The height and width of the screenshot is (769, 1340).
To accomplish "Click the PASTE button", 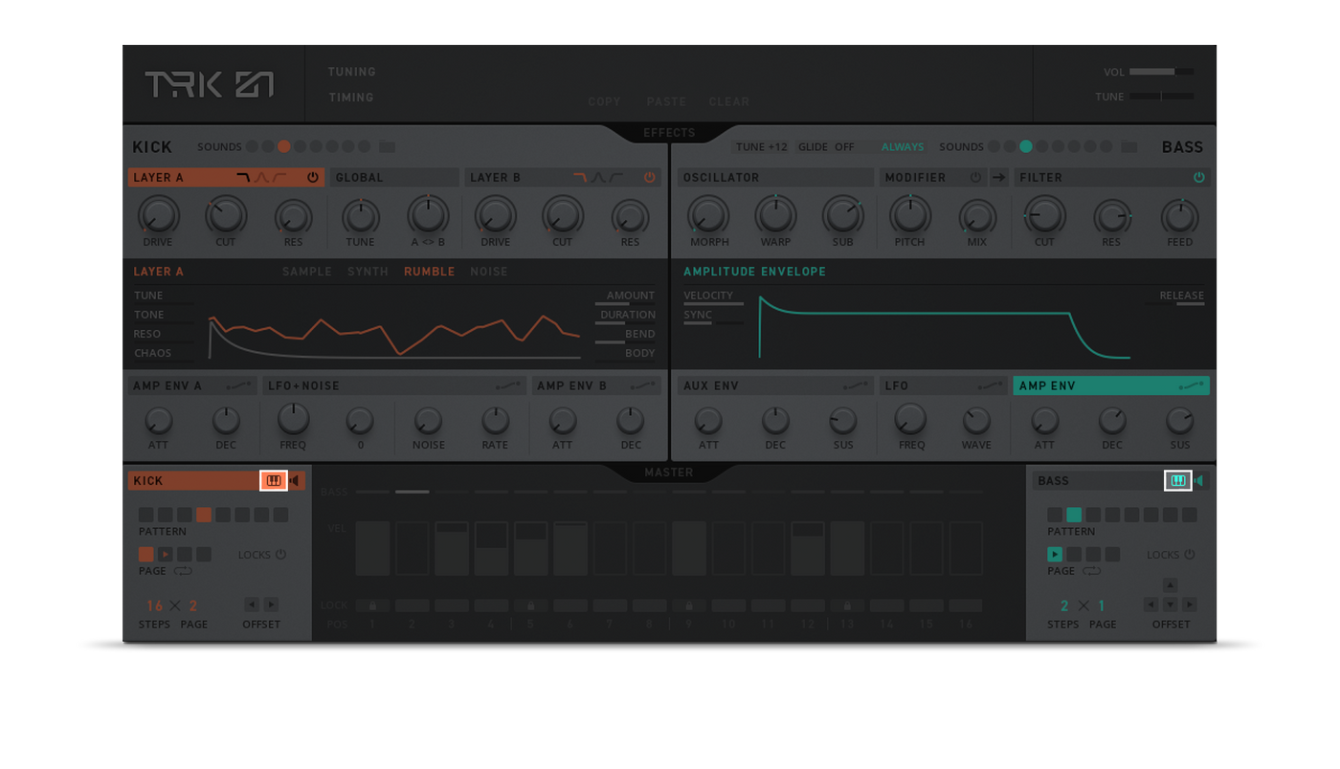I will click(x=666, y=101).
